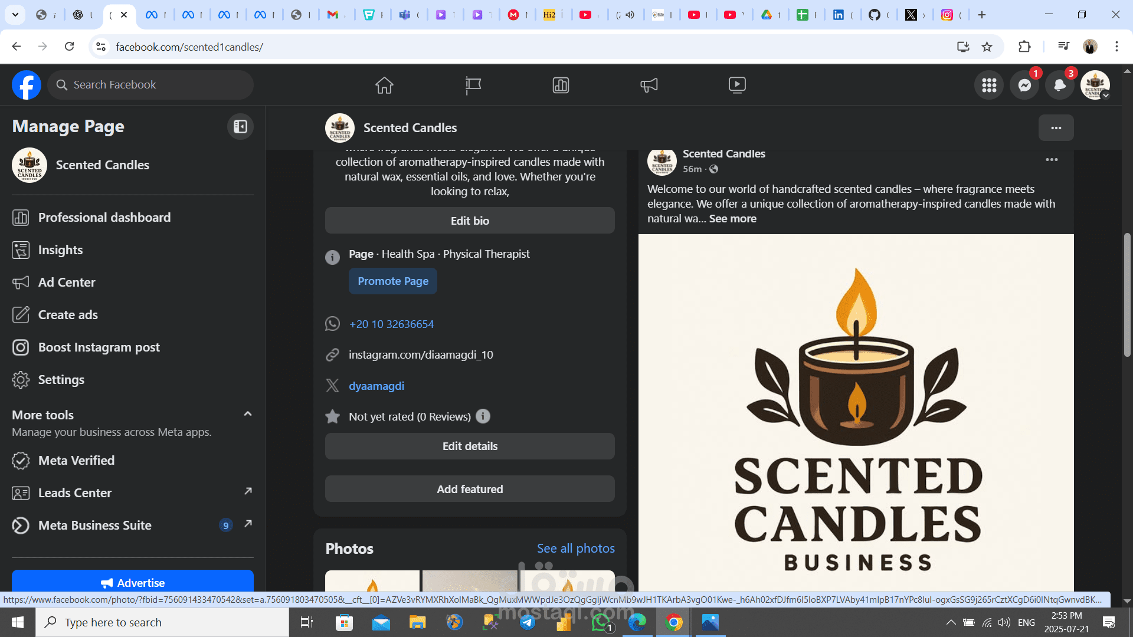Open the Mail app from taskbar
Screen dimensions: 1133x637
click(381, 622)
